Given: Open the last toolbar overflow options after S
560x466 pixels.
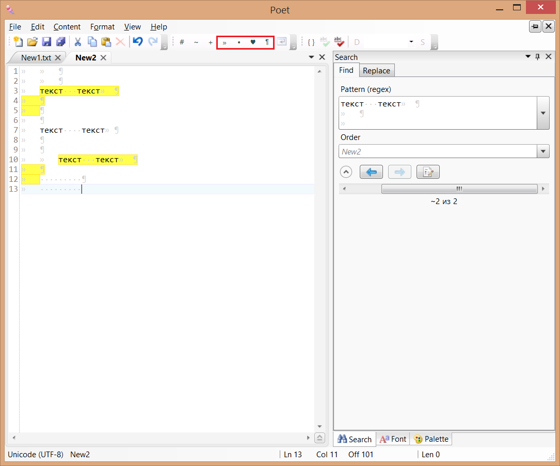Looking at the screenshot, I should (x=435, y=42).
